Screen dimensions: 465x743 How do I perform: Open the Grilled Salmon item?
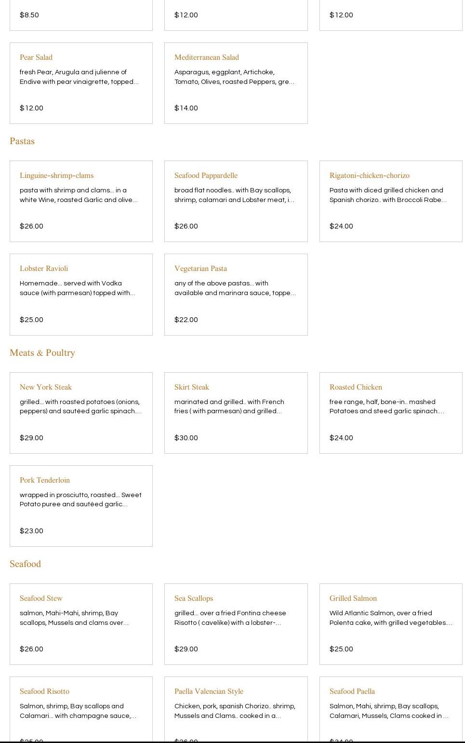[x=353, y=598]
